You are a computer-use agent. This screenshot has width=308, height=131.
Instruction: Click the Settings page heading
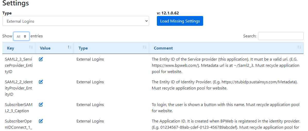(16, 3)
